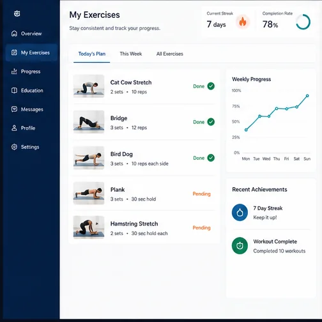Open the Hamstring Stretch thumbnail
Screen dimensions: 322x322
click(89, 227)
